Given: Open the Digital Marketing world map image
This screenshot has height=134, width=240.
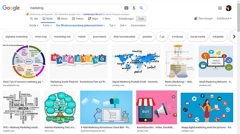Looking at the screenshot, I should (136, 61).
